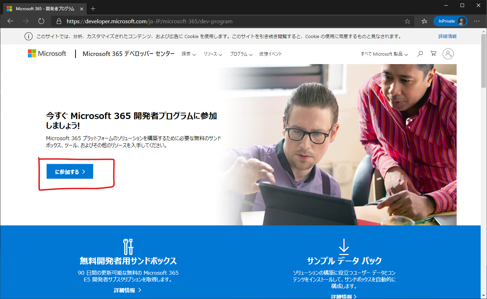This screenshot has height=299, width=487.
Task: Click 今すぐ Microsoft 365 開発者プログラム headline
Action: point(131,120)
